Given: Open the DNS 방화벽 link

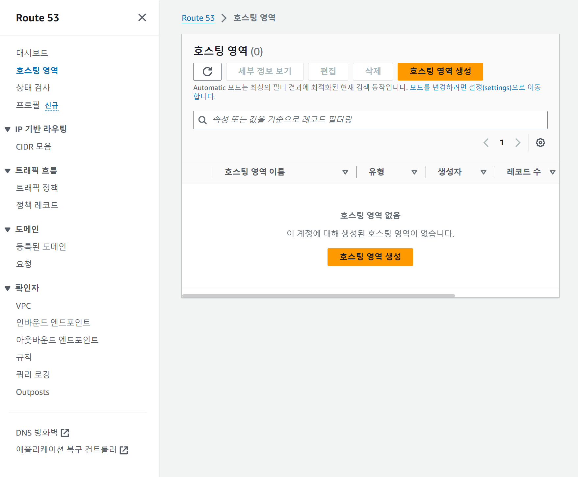Looking at the screenshot, I should click(42, 433).
